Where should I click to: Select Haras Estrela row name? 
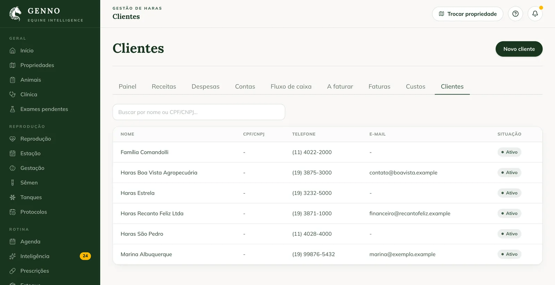click(137, 193)
